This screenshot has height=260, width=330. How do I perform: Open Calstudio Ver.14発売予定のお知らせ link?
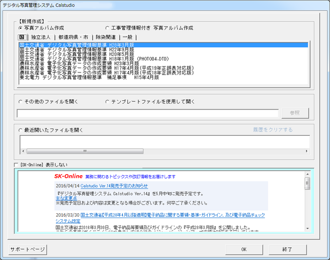(114, 186)
